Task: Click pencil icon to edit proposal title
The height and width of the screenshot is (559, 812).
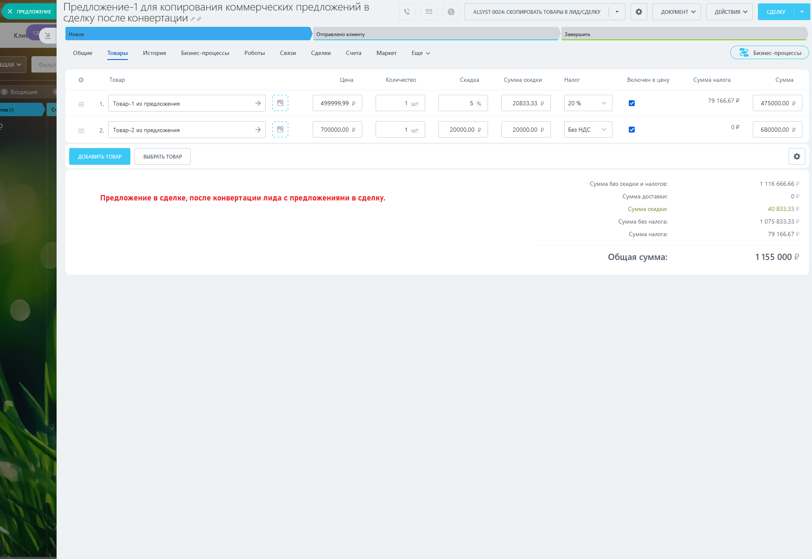Action: click(193, 19)
